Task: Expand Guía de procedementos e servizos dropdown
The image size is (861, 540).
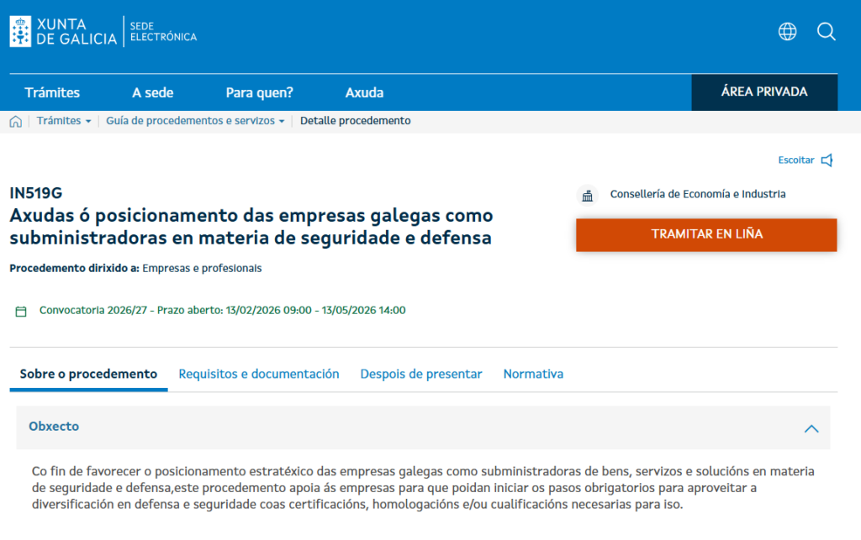Action: pos(281,121)
